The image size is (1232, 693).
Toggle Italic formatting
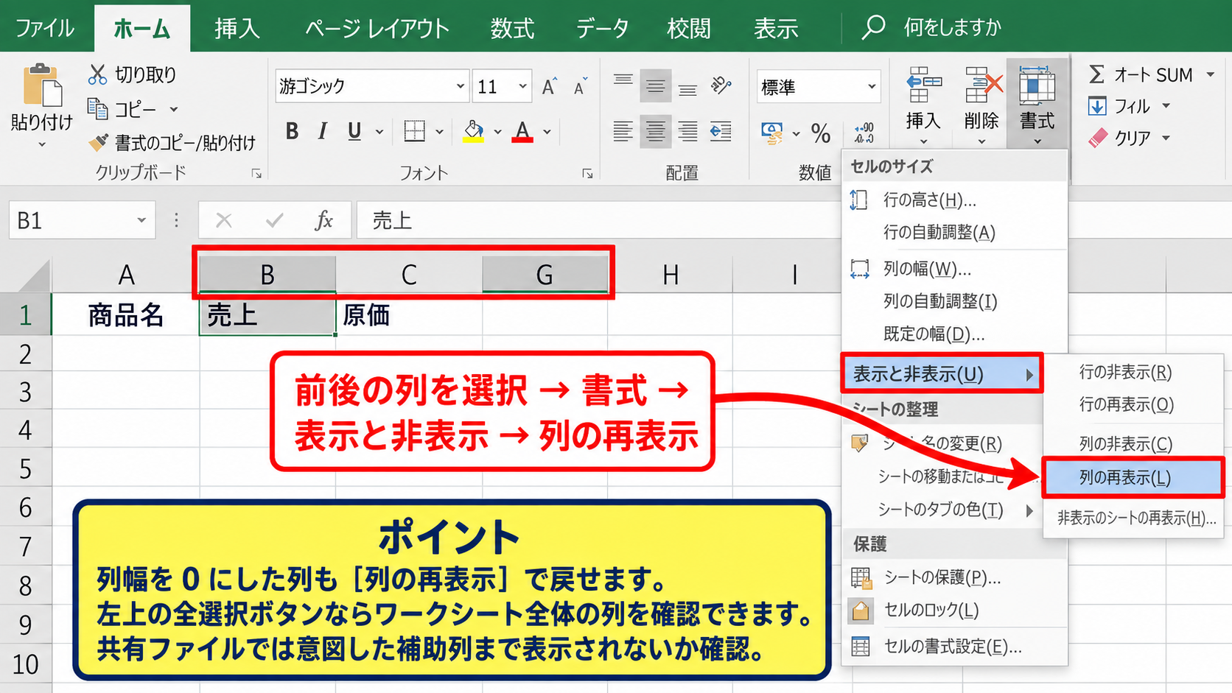coord(323,132)
